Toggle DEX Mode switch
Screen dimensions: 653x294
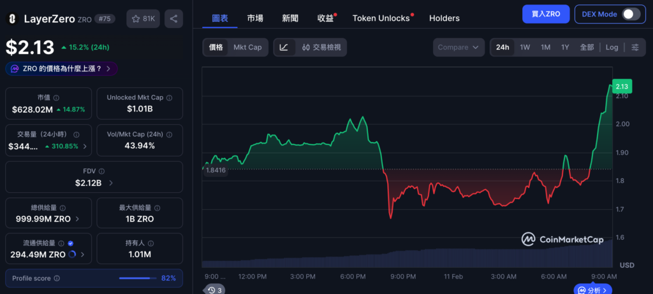[631, 14]
